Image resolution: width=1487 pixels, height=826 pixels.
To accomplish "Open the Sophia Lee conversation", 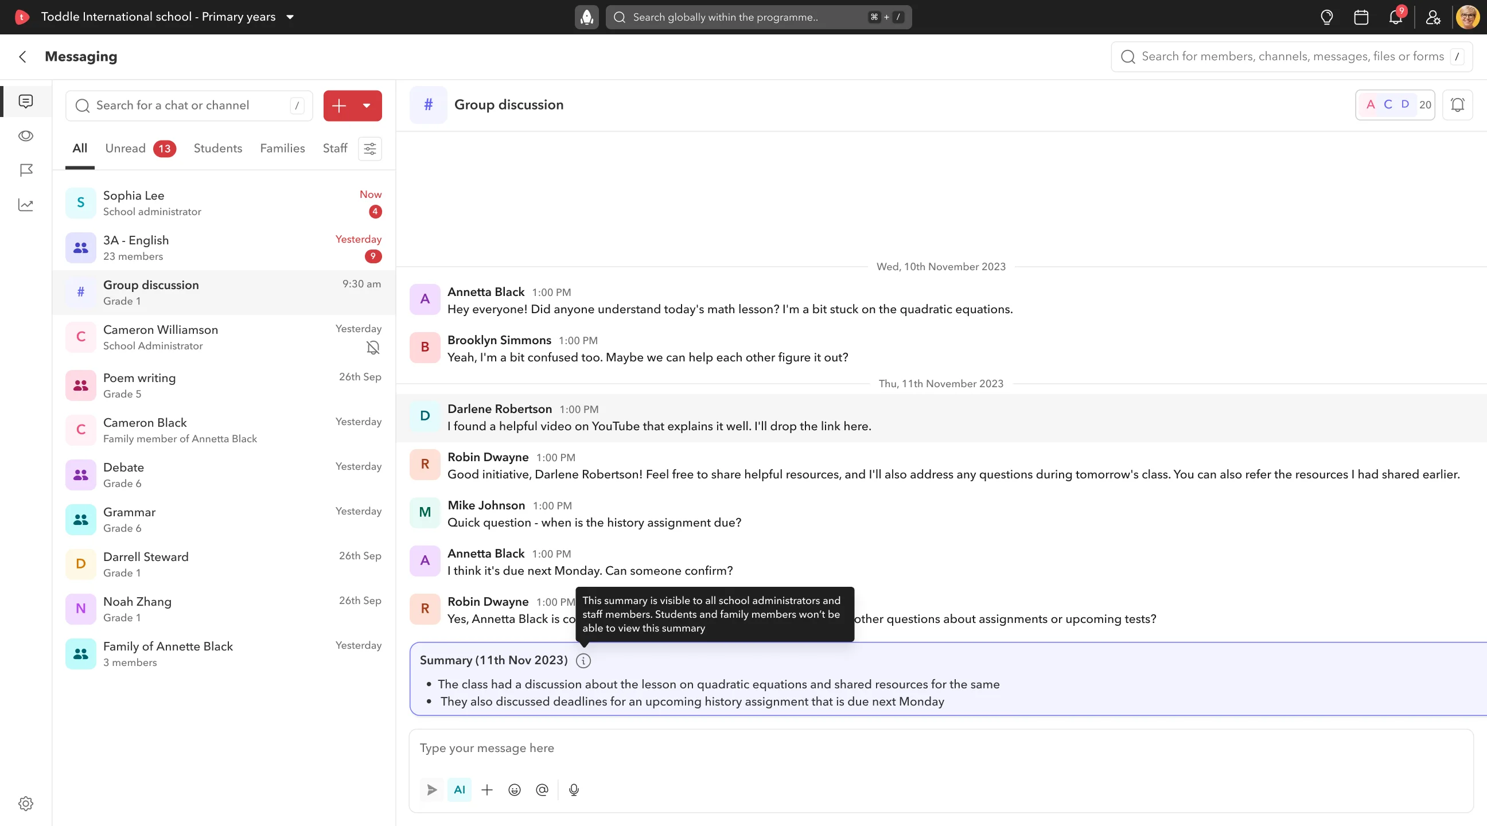I will [x=223, y=203].
